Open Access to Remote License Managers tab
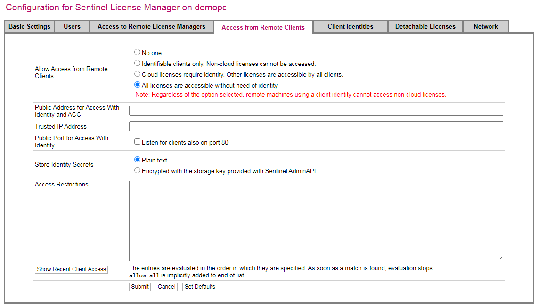Viewport: 539px width, 307px height. point(151,27)
